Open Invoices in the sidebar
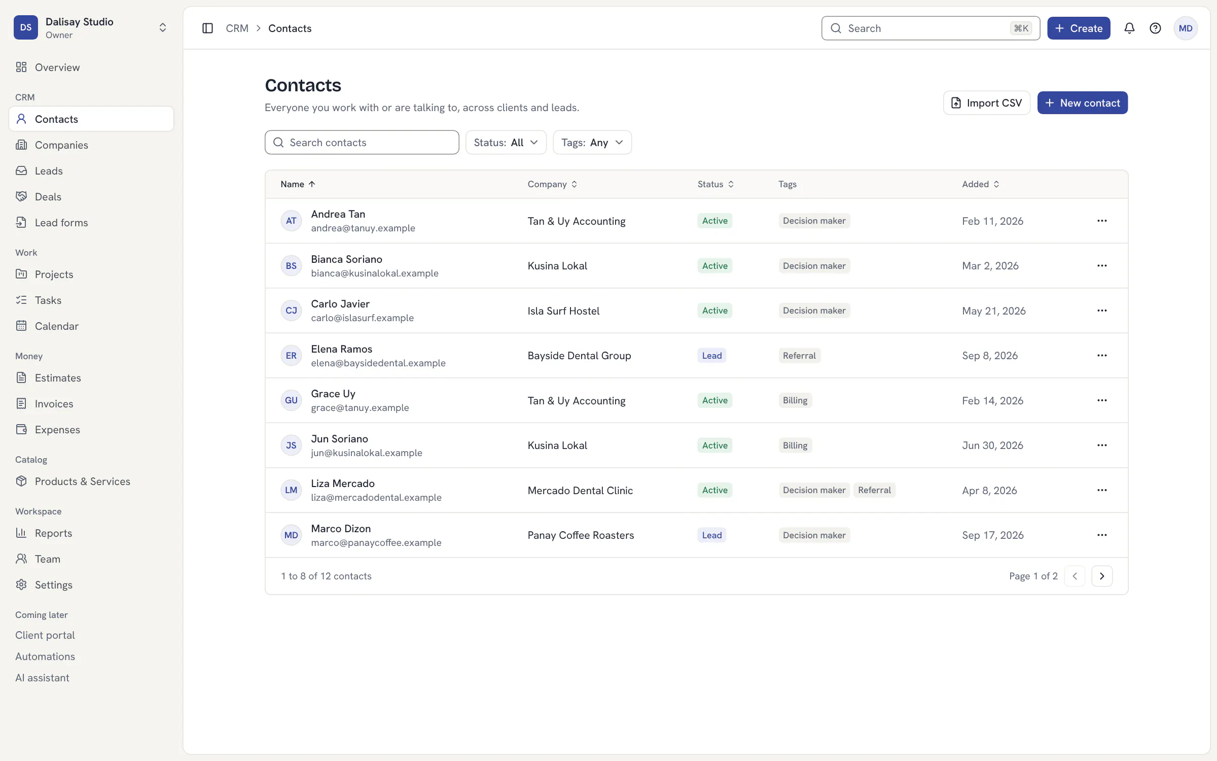1217x761 pixels. click(91, 404)
